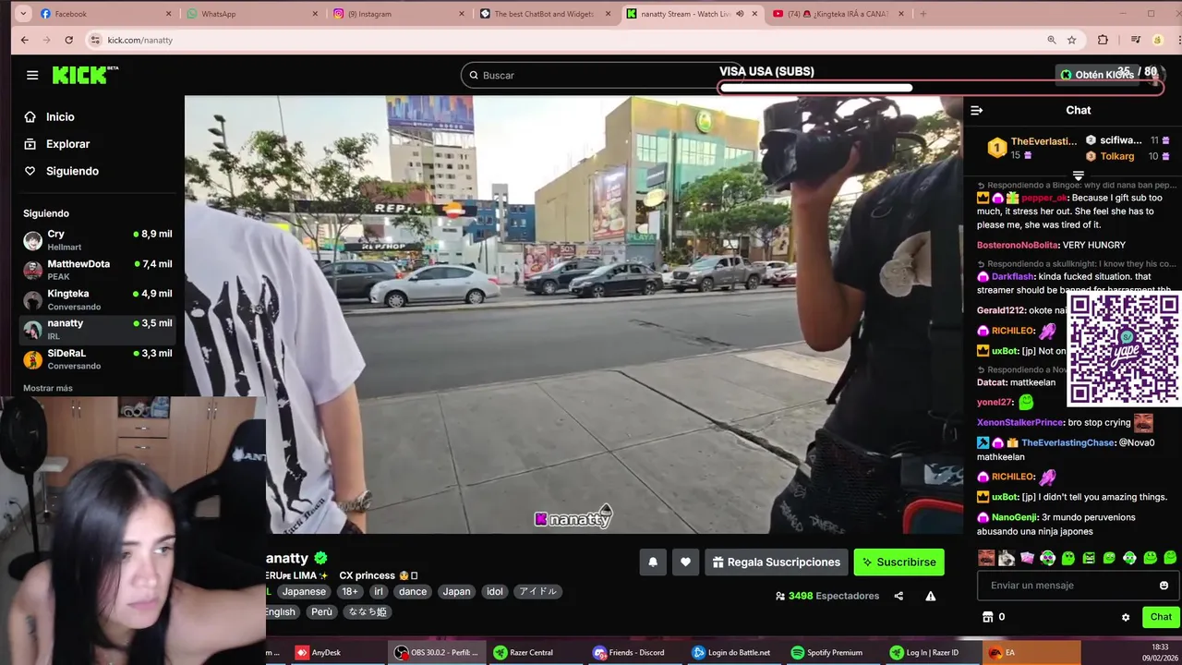Screen dimensions: 1182x665
Task: Click the share stream icon
Action: pos(899,597)
